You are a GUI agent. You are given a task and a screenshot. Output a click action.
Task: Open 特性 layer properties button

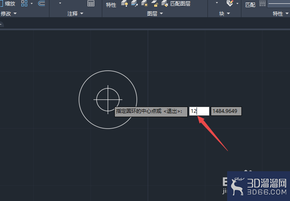pos(111,5)
